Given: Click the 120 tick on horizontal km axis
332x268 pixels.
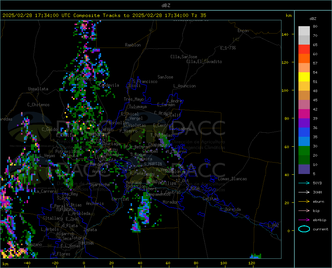Looking at the screenshot, I should click(x=252, y=263).
